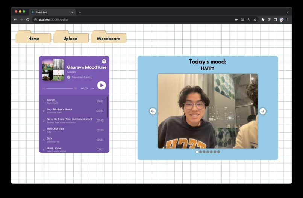The width and height of the screenshot is (303, 198).
Task: Click the Taylor Swift artist name
Action: click(x=53, y=103)
